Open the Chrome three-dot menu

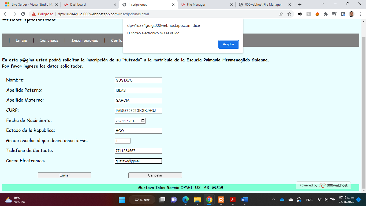tap(360, 14)
